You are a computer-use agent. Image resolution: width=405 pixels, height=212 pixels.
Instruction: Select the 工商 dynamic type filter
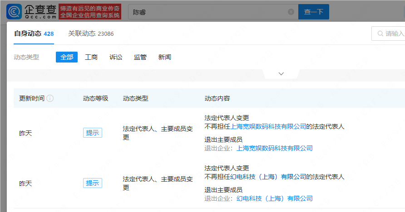pos(91,57)
